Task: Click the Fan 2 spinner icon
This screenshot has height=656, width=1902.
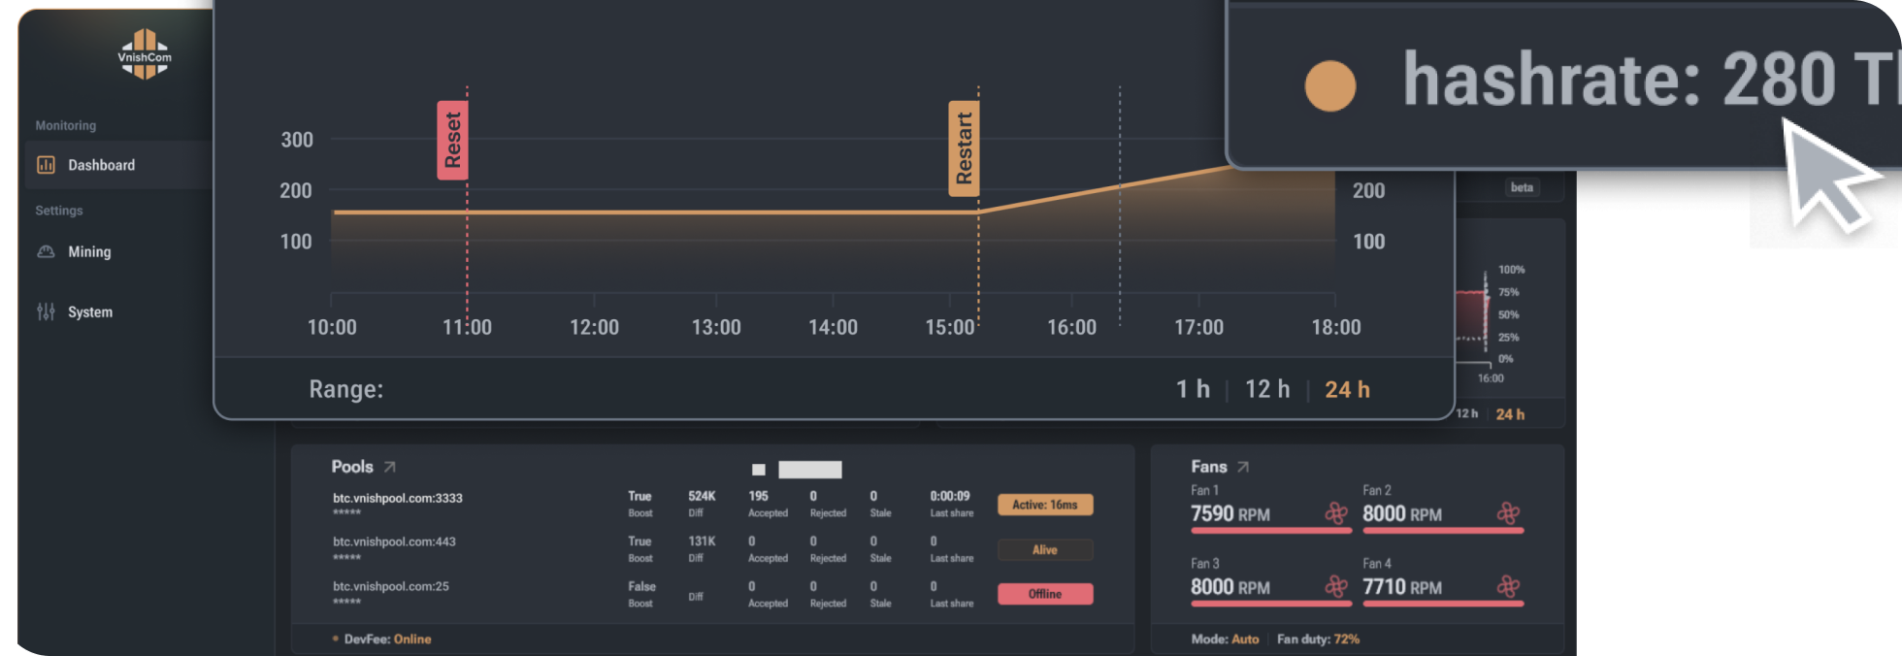Action: point(1508,513)
